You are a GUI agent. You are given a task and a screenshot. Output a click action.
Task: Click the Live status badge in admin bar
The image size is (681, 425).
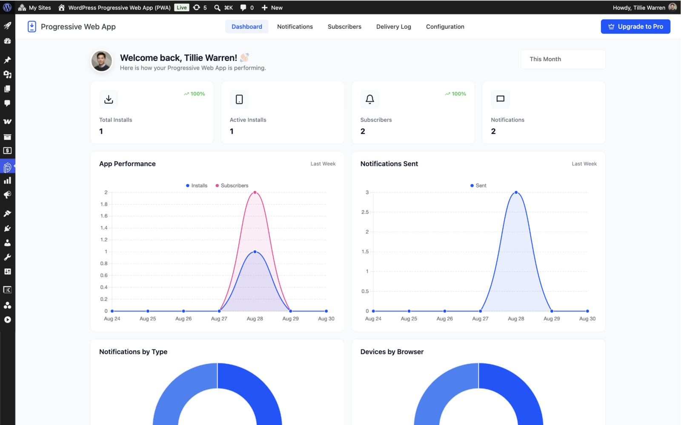pos(182,8)
